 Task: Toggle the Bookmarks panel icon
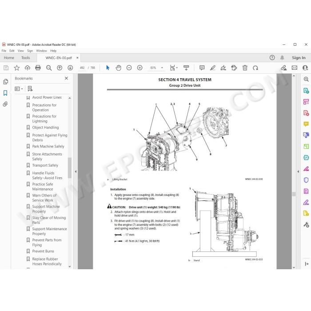[x=5, y=93]
